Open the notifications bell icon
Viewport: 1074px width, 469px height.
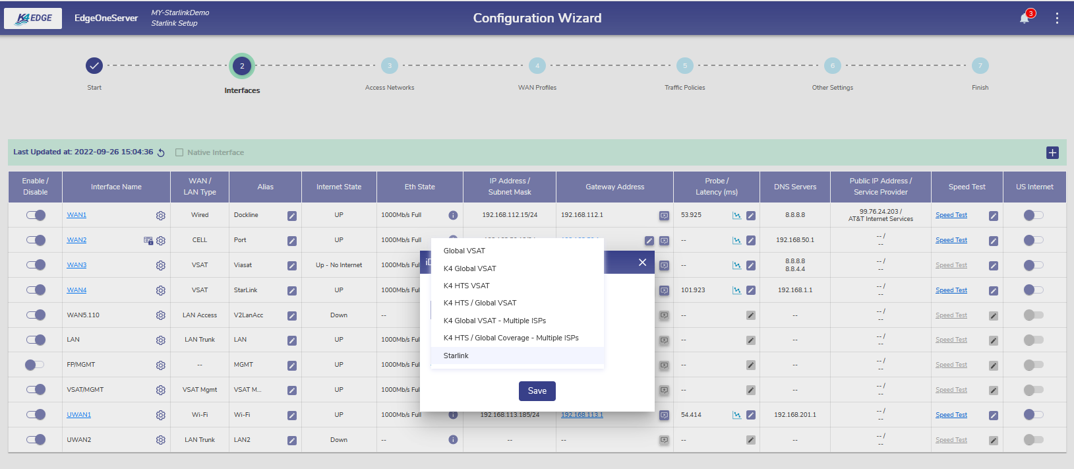pos(1025,18)
